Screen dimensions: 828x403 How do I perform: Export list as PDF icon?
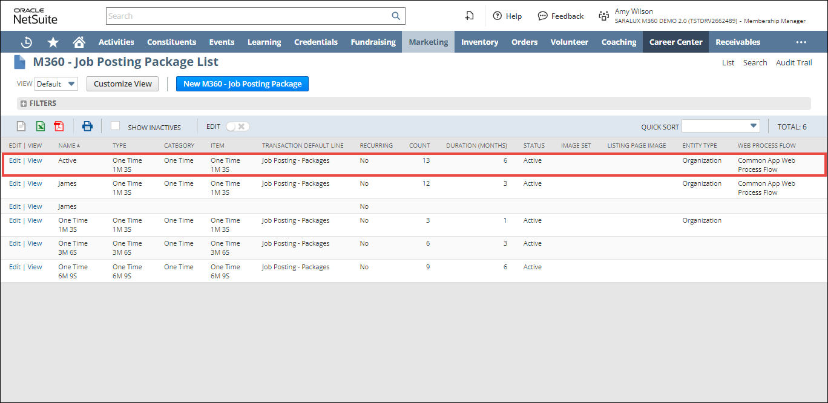(x=59, y=126)
